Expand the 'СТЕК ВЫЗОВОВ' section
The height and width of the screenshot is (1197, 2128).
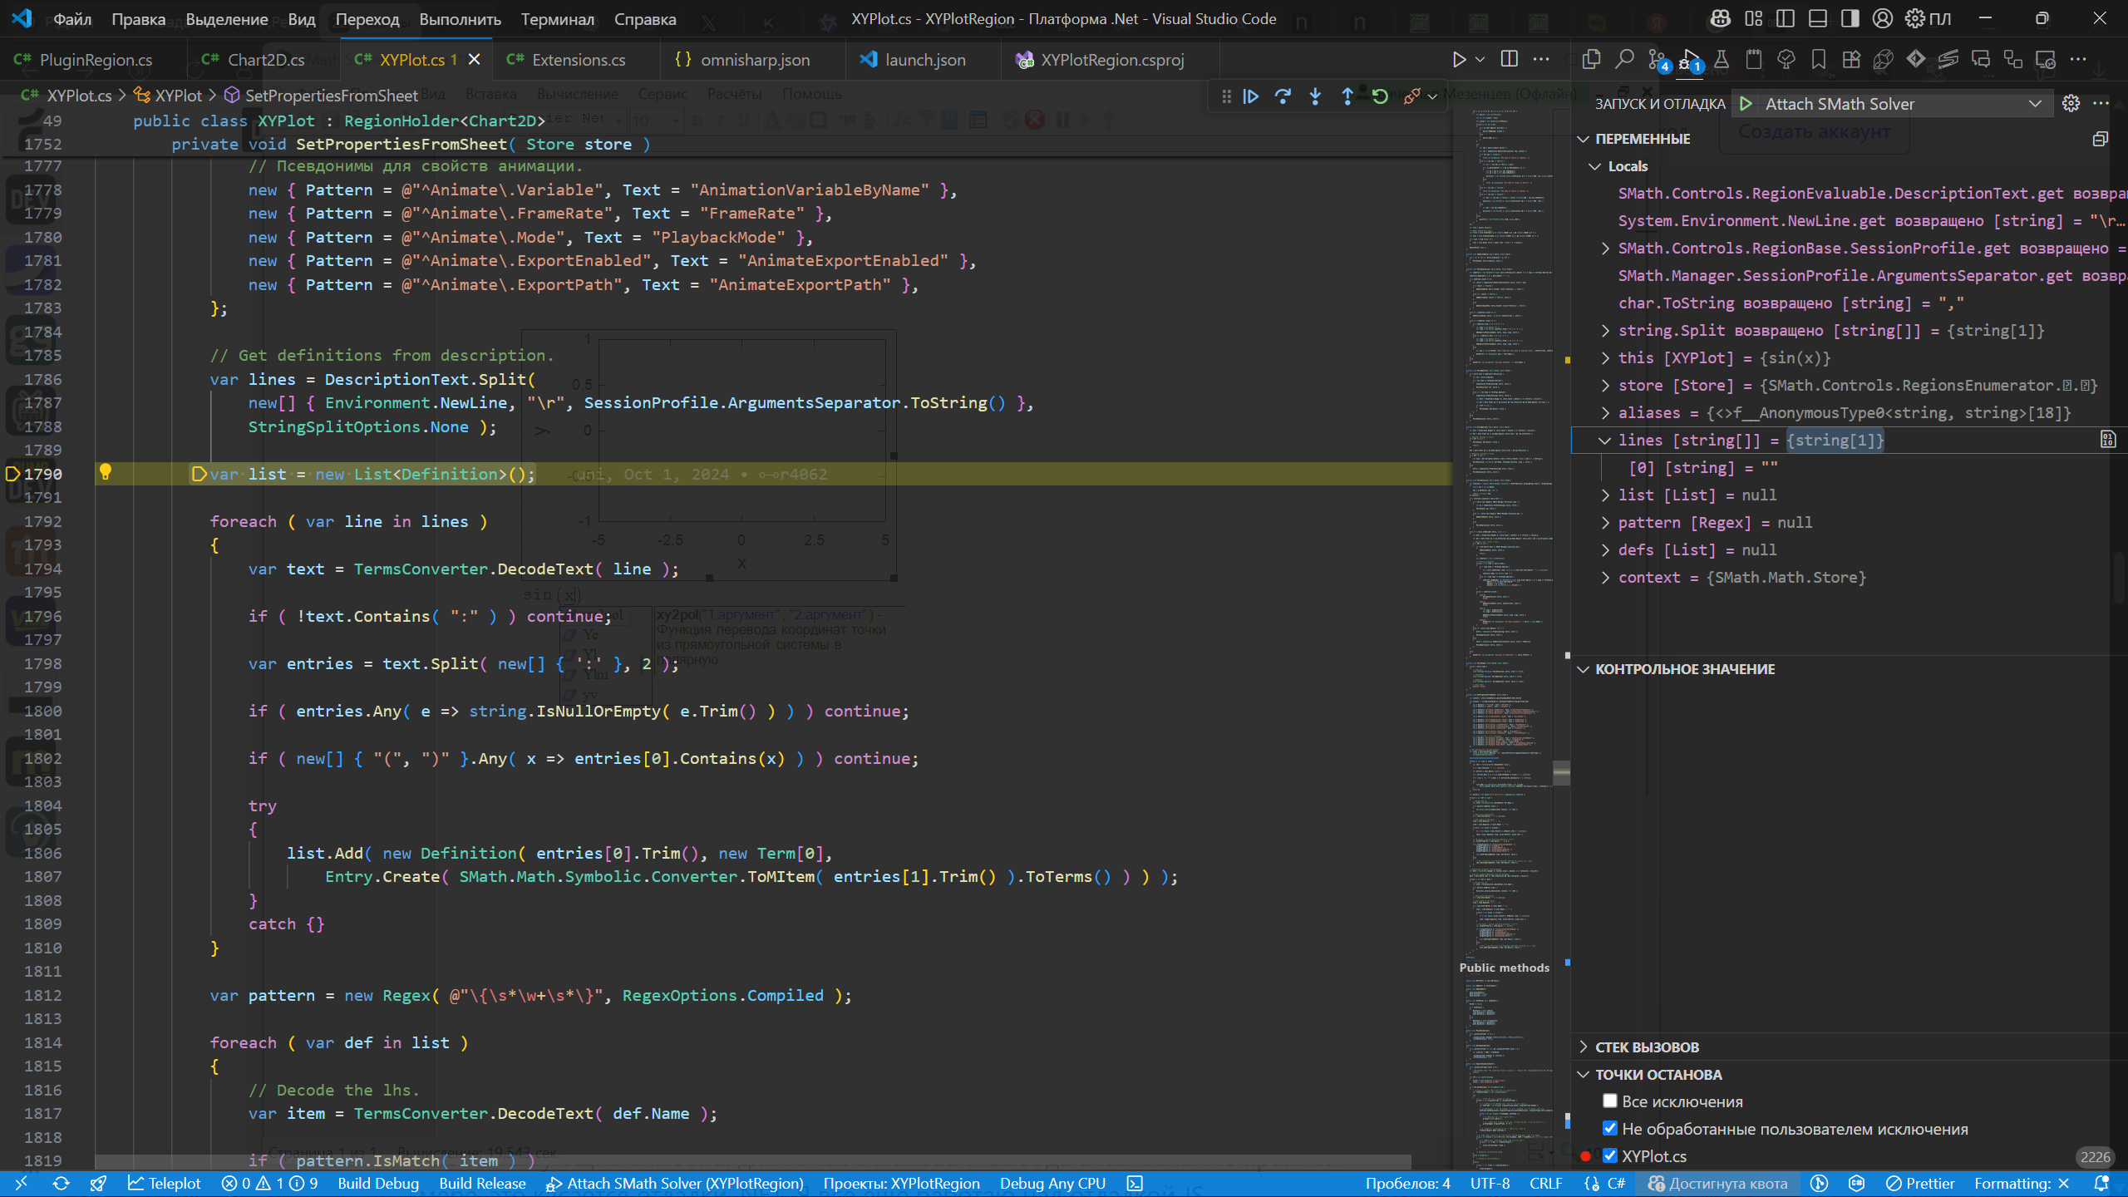[1646, 1047]
